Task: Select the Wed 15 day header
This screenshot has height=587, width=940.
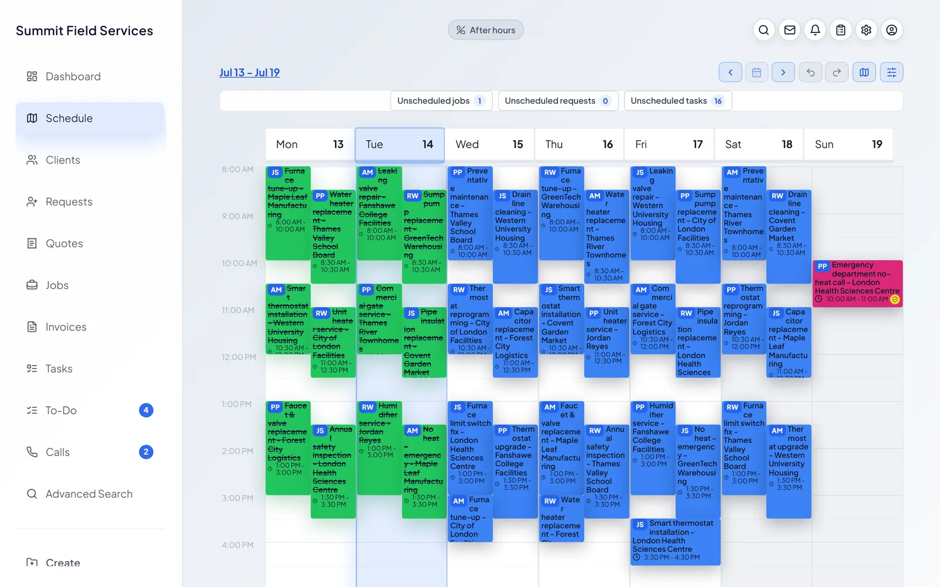Action: coord(489,144)
